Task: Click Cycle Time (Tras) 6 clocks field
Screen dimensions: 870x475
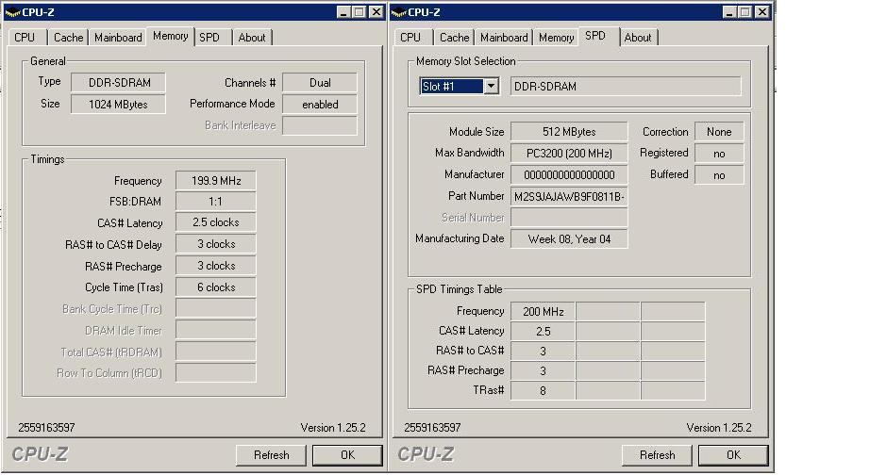Action: (216, 287)
